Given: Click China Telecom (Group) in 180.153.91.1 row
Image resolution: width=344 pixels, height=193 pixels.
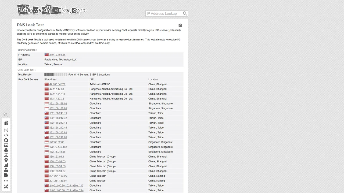Looking at the screenshot, I should [102, 157].
